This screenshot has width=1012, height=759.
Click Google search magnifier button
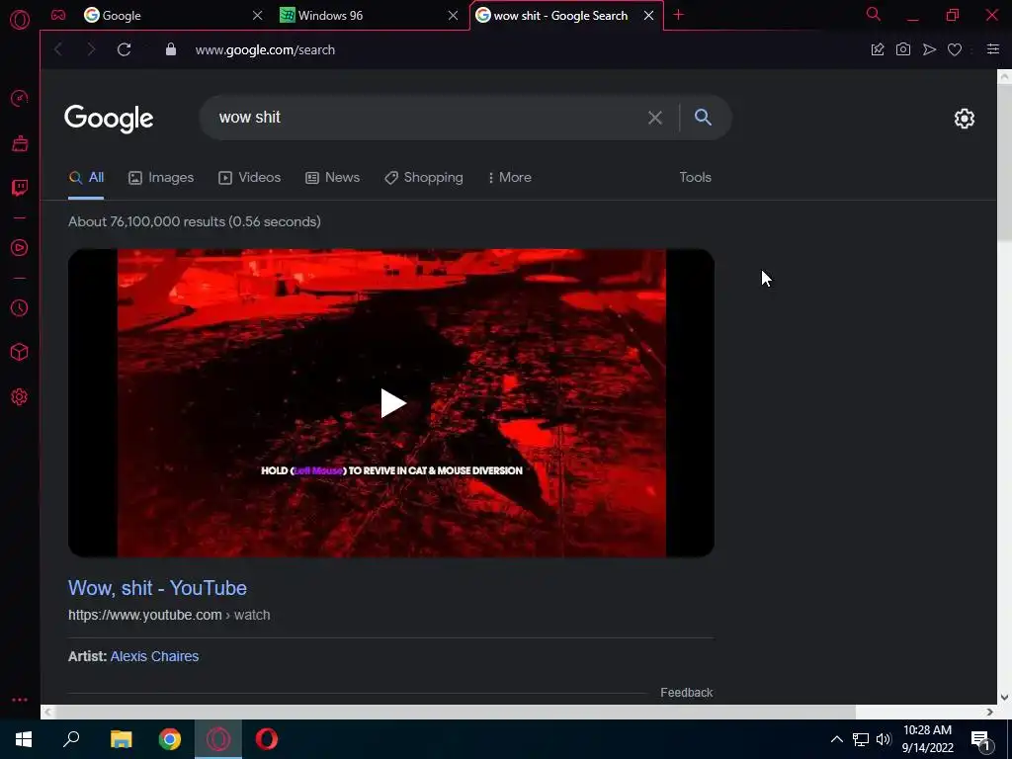[703, 117]
